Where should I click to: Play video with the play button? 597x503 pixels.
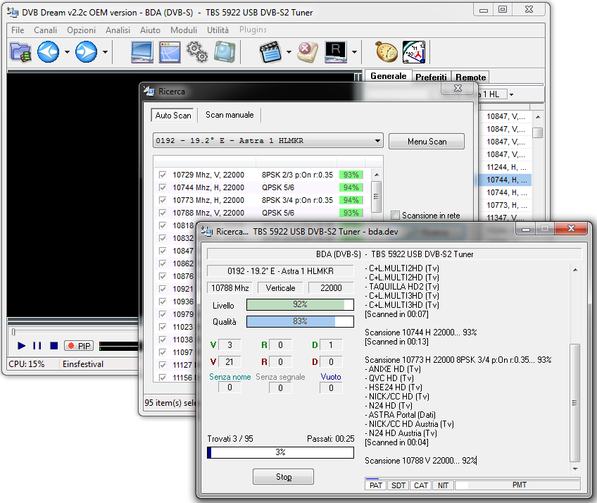coord(21,346)
